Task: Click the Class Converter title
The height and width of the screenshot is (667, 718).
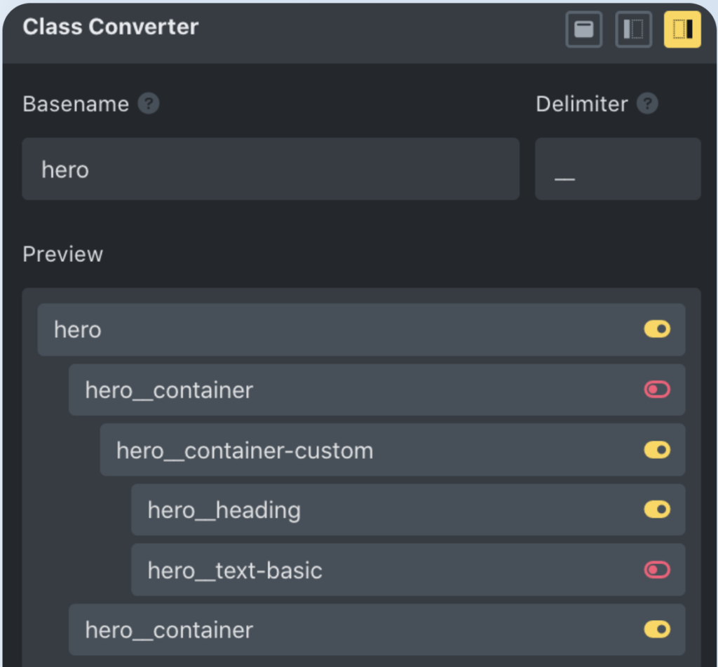Action: click(x=110, y=27)
